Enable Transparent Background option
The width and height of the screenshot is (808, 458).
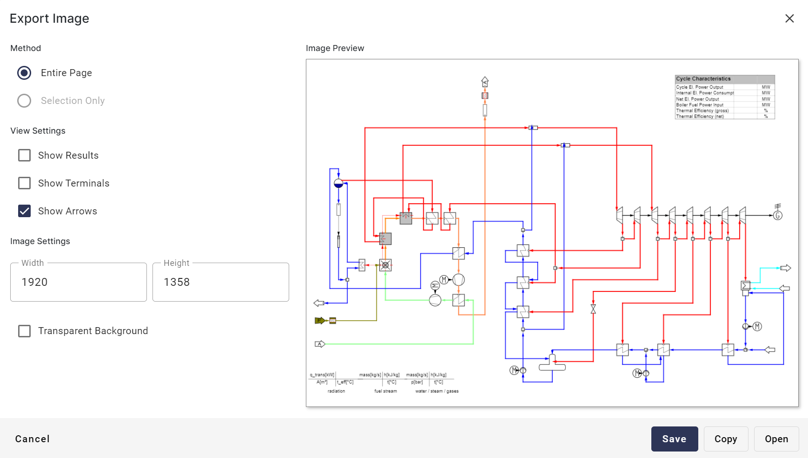pyautogui.click(x=24, y=331)
